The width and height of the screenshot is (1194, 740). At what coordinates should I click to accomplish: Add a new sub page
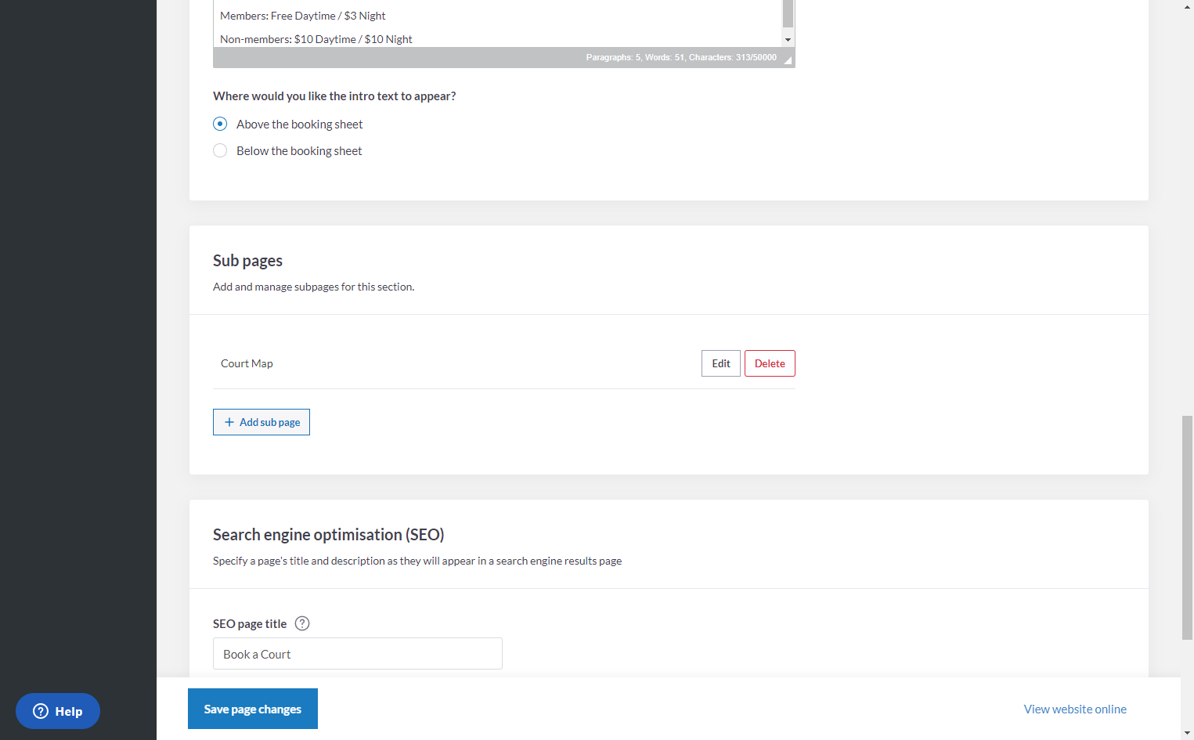[x=262, y=422]
